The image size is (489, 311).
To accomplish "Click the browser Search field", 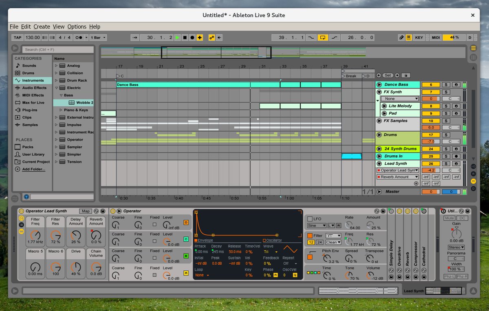I will pos(57,49).
